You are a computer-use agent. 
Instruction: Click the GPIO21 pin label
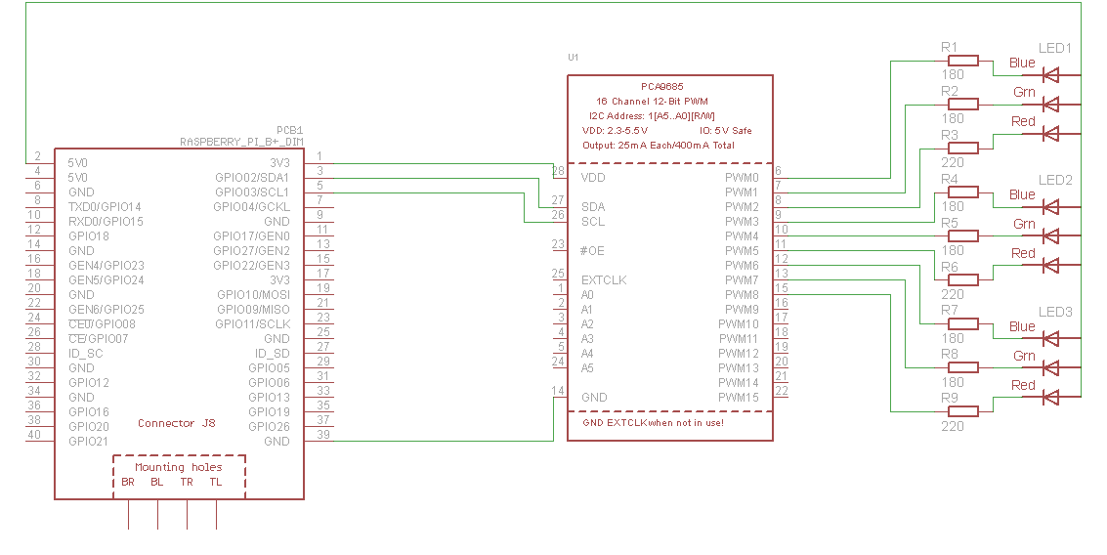tap(88, 442)
